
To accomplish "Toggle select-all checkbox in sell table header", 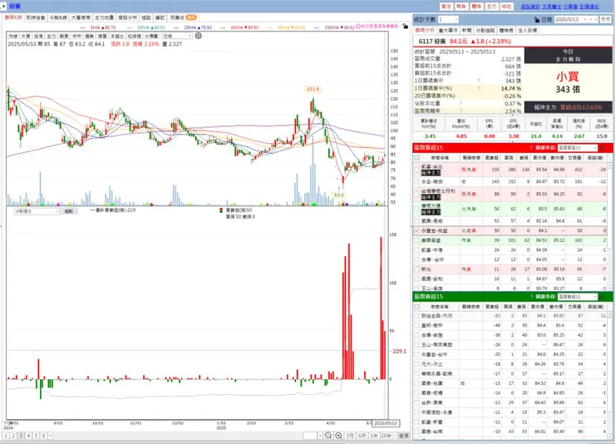I will click(x=416, y=306).
